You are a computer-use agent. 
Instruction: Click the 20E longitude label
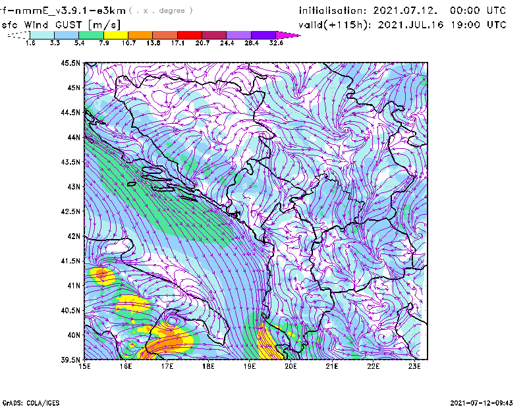pos(291,366)
